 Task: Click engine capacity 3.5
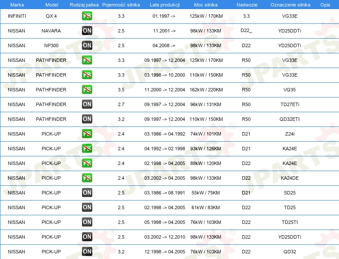click(121, 90)
